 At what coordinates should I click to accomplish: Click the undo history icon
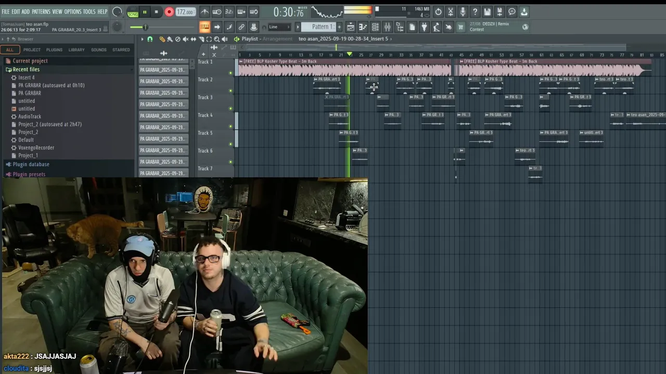coord(439,11)
